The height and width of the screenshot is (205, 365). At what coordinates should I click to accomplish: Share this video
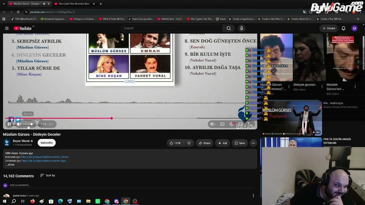click(204, 143)
